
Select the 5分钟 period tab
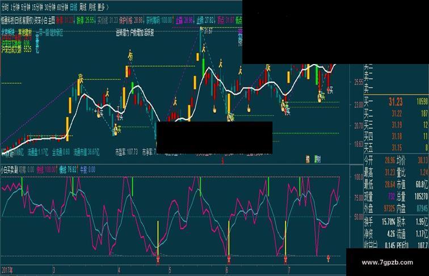pos(25,8)
